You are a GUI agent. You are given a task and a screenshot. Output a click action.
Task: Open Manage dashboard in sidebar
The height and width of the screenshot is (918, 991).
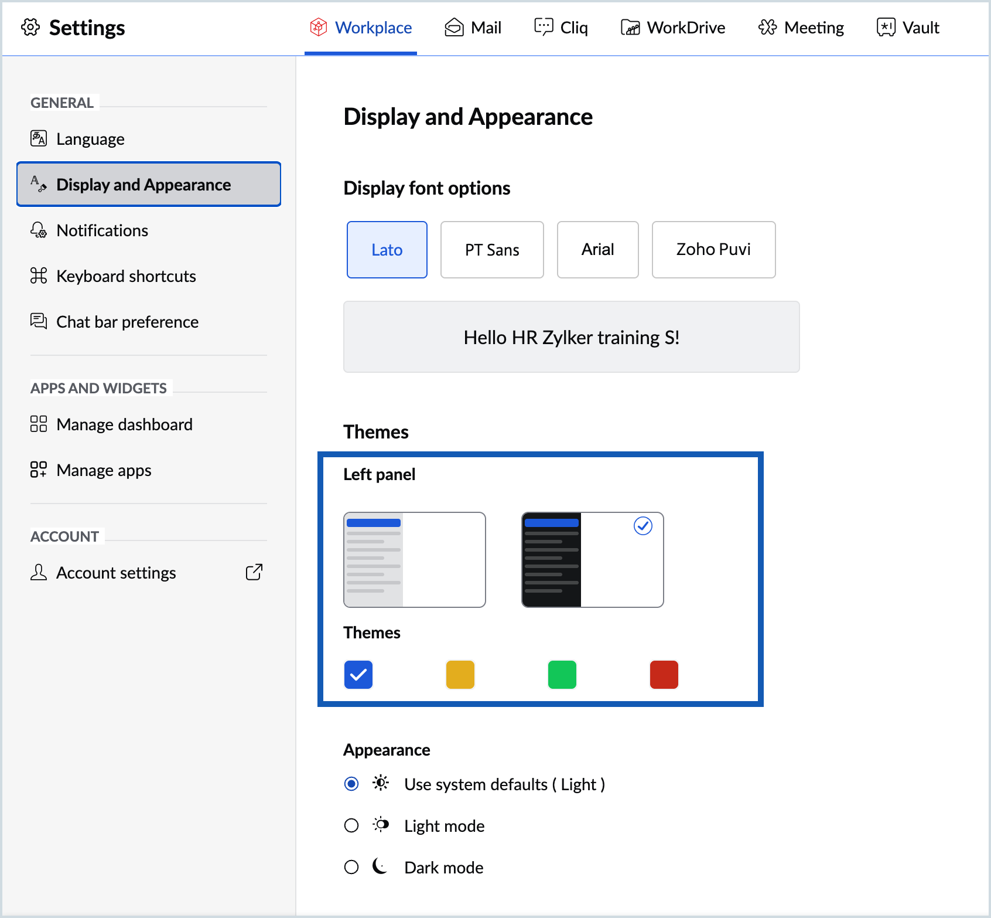149,424
